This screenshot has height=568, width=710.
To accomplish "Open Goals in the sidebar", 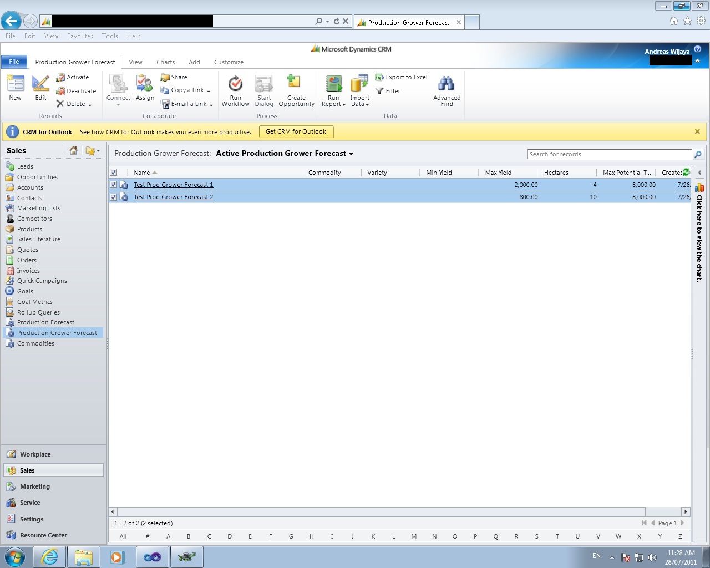I will [25, 291].
